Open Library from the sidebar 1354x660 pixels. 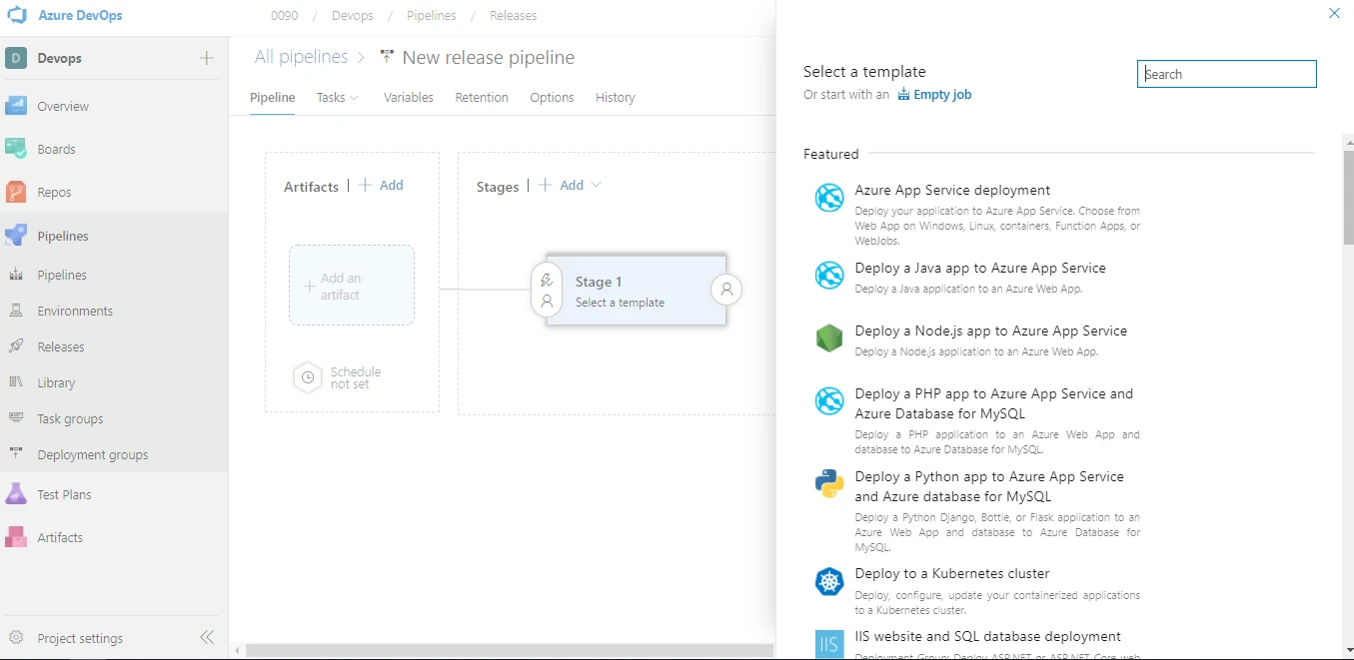pos(55,382)
